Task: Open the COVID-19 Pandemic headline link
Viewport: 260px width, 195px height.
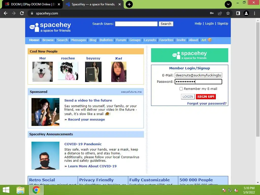Action: [83, 144]
